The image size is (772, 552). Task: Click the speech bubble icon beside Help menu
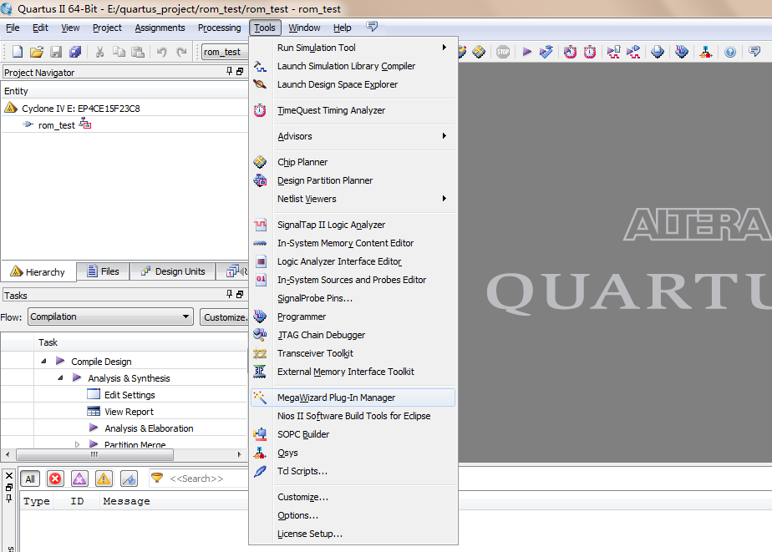pos(372,26)
